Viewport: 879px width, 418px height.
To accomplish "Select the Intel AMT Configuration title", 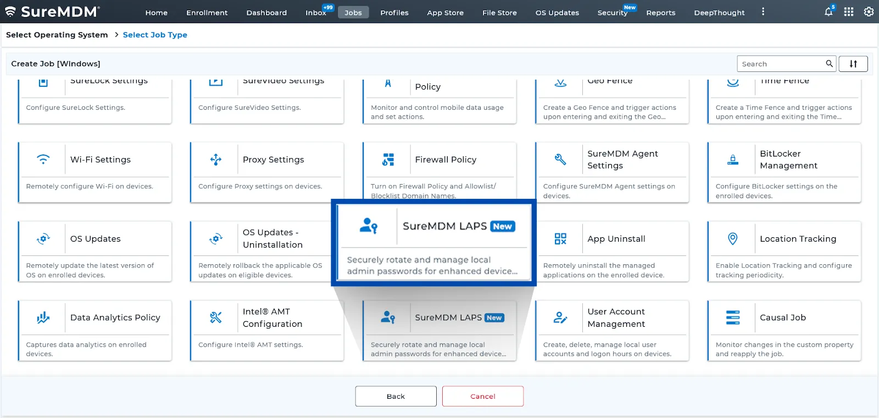I will tap(272, 317).
